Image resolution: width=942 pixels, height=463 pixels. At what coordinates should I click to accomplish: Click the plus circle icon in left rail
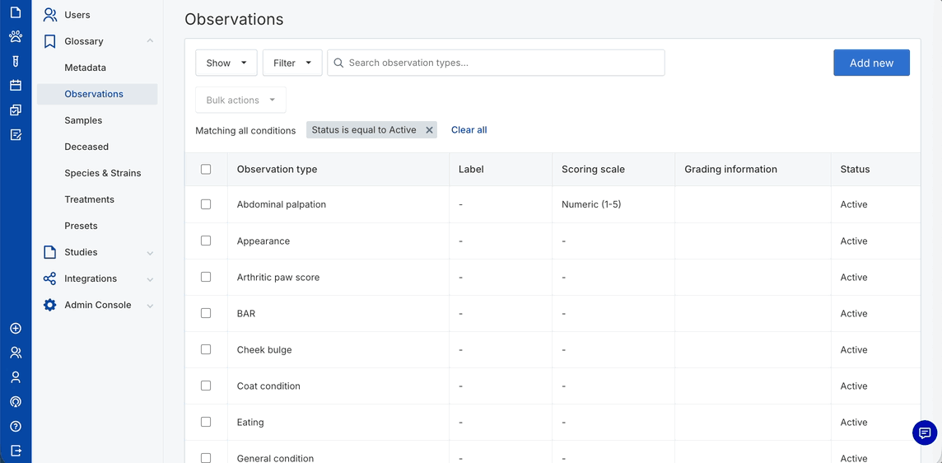(16, 329)
